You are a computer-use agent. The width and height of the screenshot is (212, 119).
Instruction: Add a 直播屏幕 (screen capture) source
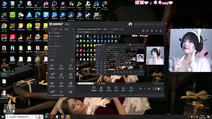94,89
